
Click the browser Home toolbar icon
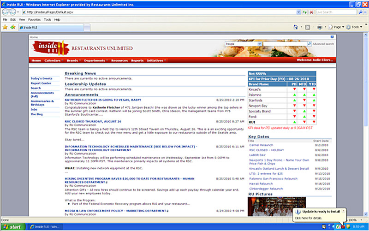[296, 27]
